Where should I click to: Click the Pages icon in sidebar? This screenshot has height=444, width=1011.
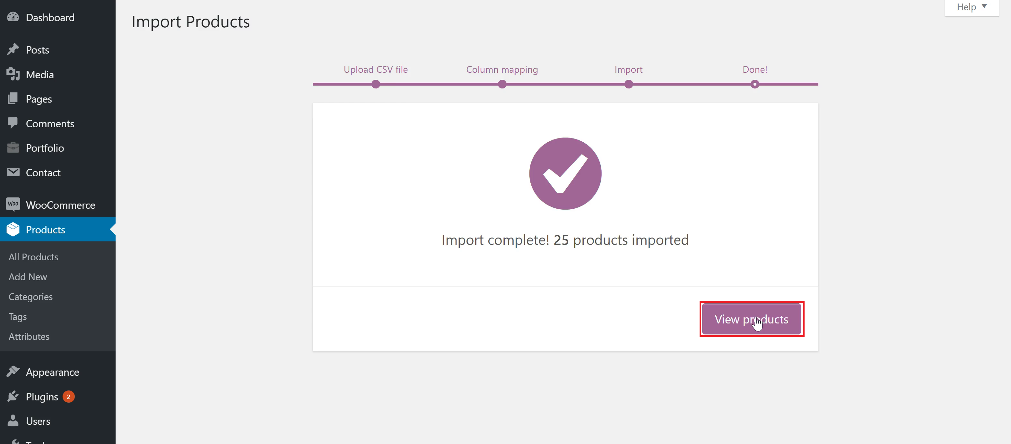[x=13, y=99]
